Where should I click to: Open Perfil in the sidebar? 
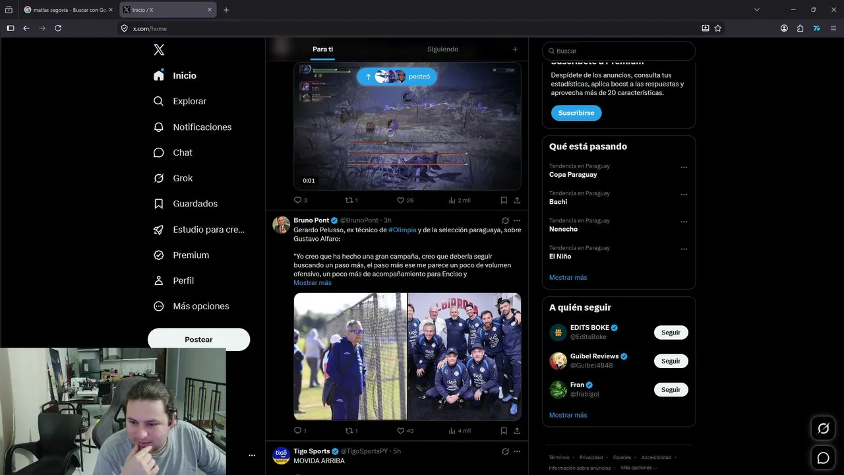(x=173, y=281)
